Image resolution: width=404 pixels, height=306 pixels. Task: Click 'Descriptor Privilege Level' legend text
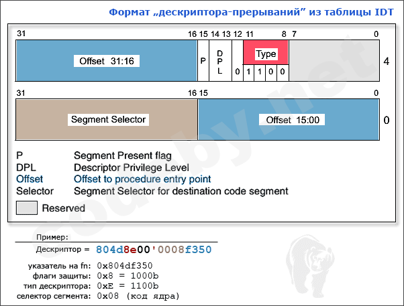tap(132, 167)
